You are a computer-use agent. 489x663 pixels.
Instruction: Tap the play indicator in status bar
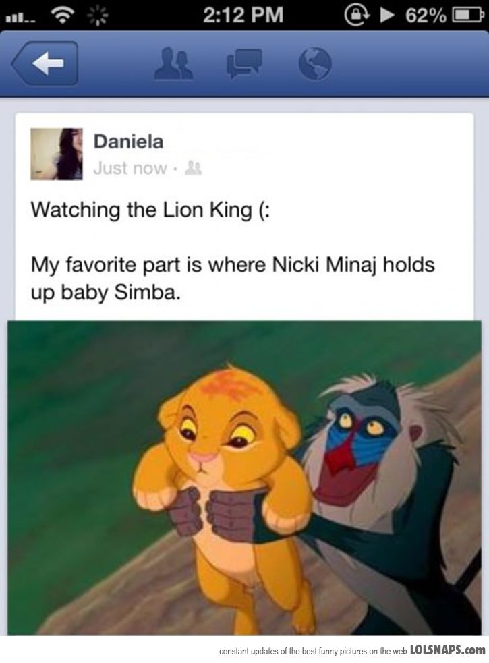(385, 16)
